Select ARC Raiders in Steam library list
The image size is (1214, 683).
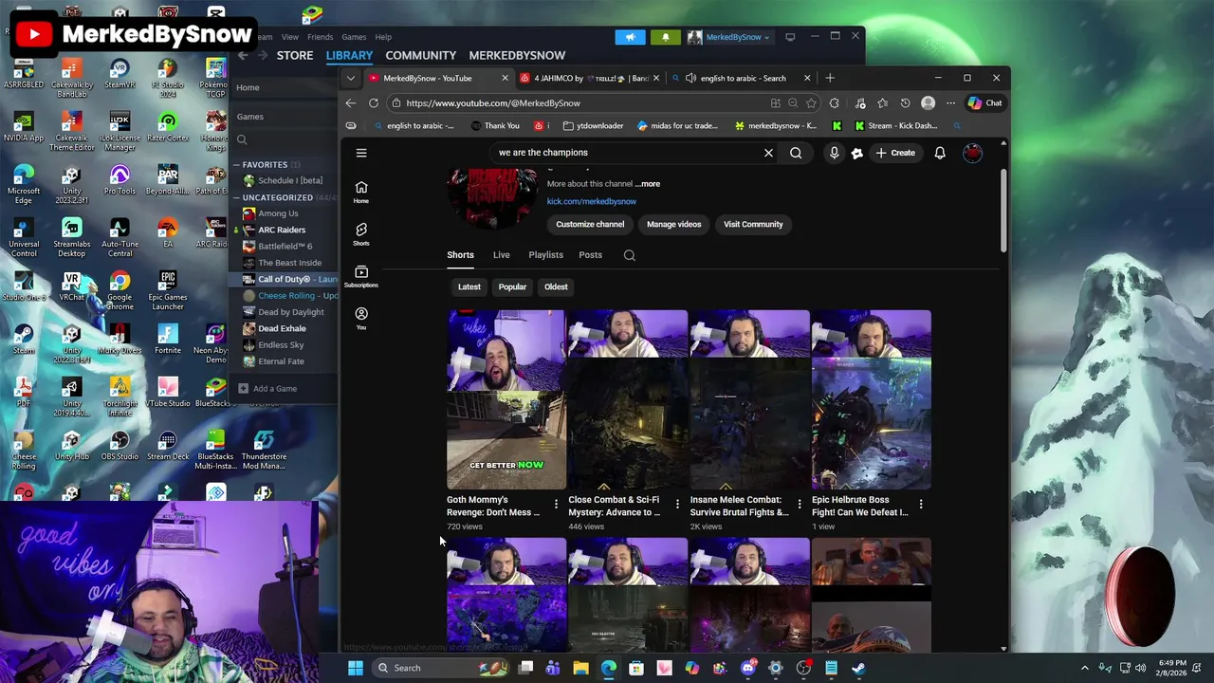click(282, 230)
